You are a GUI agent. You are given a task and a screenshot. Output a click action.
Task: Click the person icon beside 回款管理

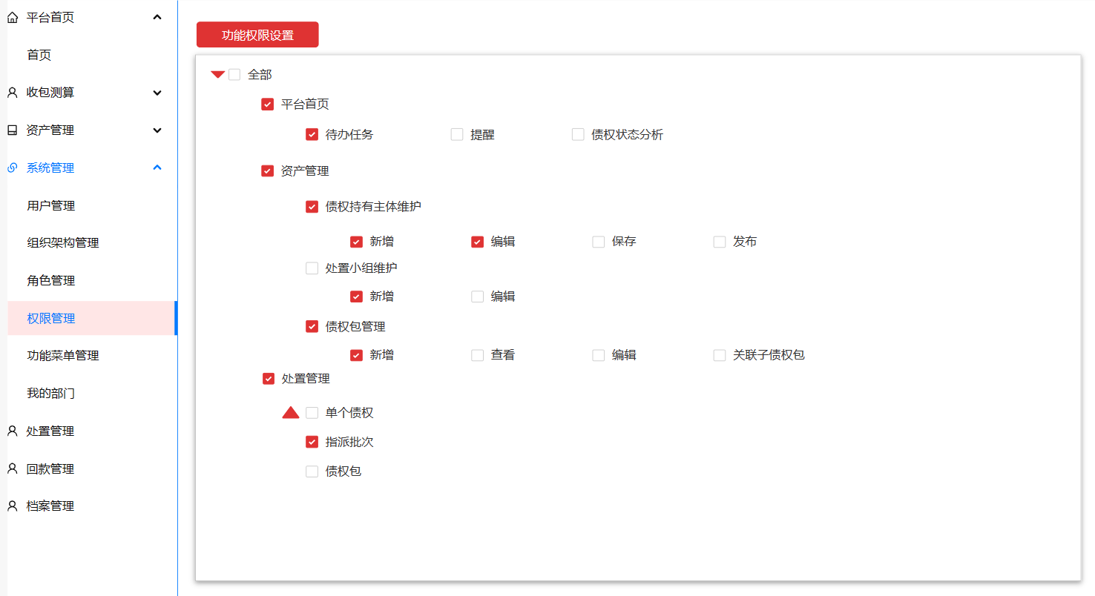[12, 469]
